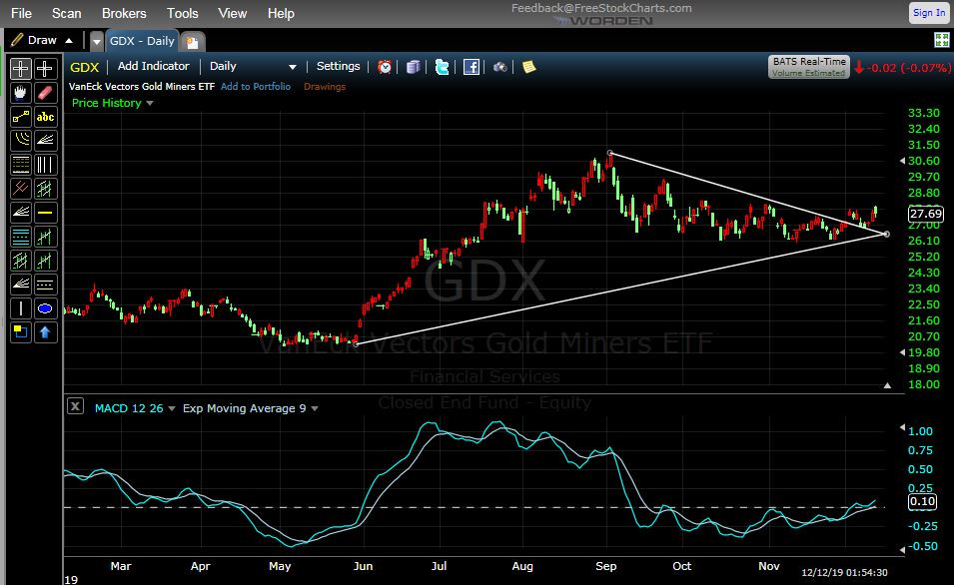Expand the Price History dropdown
954x585 pixels.
pyautogui.click(x=150, y=104)
